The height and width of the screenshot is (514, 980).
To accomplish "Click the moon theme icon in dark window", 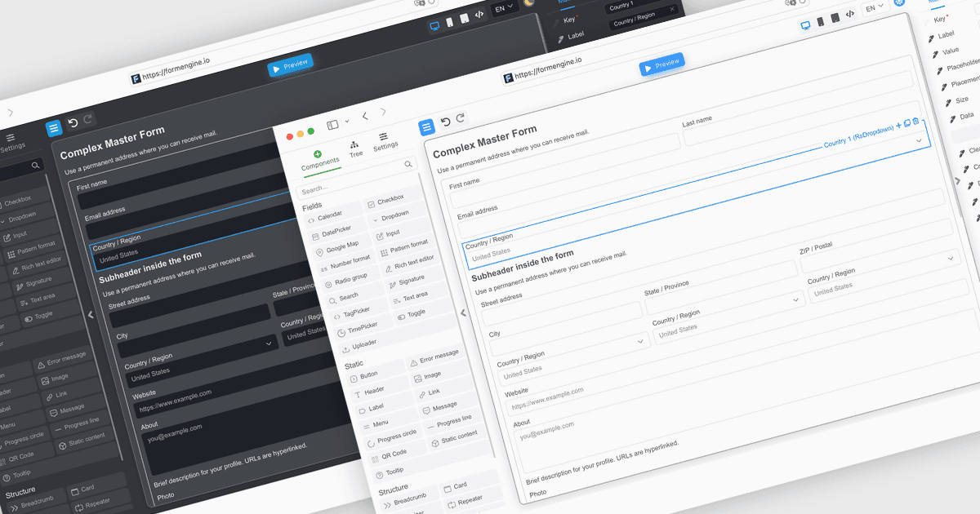I will pos(529,3).
